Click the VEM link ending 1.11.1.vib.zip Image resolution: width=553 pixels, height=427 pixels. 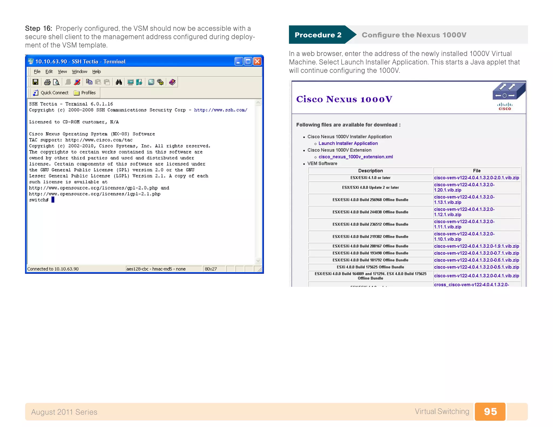pyautogui.click(x=464, y=224)
